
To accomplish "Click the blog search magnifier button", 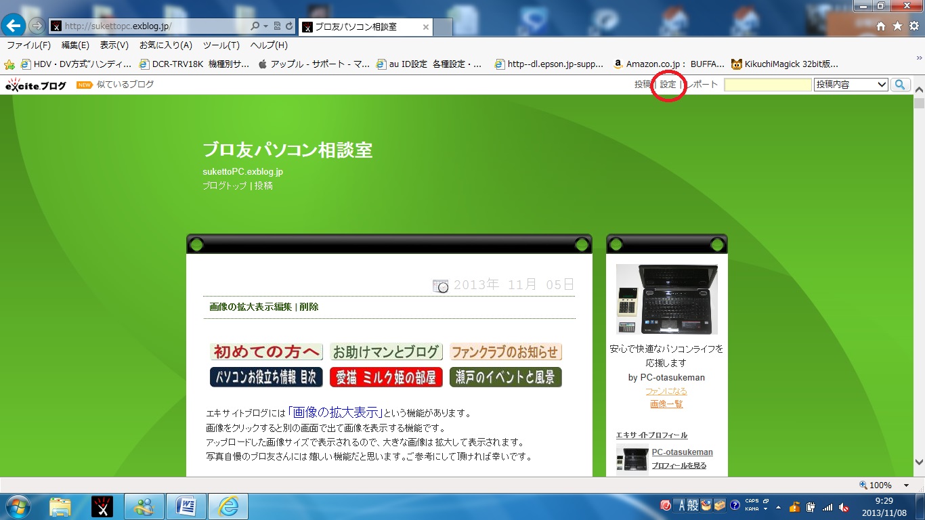I will tap(901, 85).
